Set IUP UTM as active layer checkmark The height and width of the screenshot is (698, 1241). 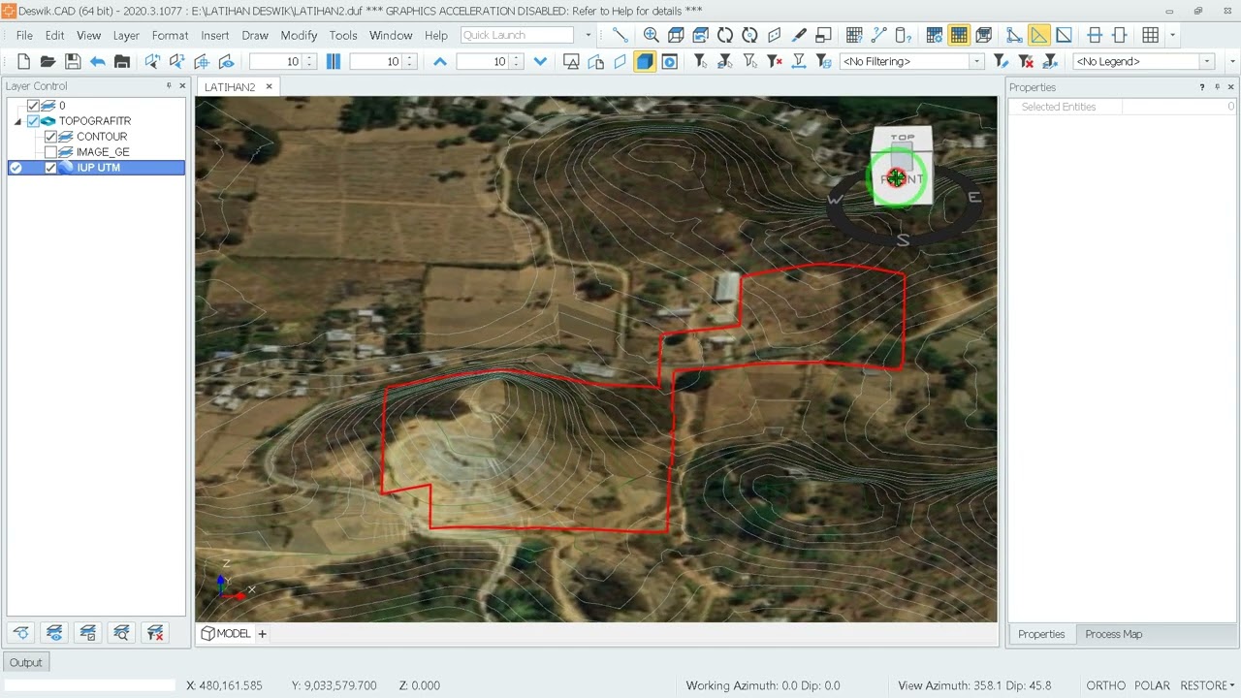point(16,168)
